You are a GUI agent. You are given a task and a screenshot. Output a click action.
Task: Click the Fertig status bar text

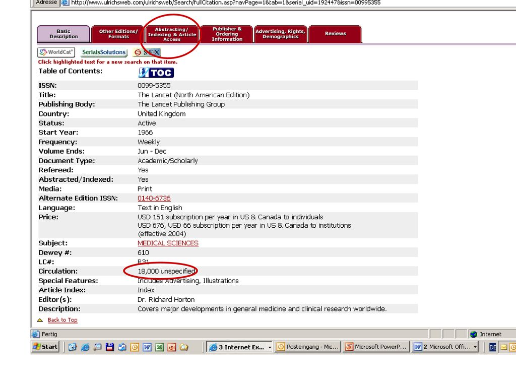[x=49, y=334]
